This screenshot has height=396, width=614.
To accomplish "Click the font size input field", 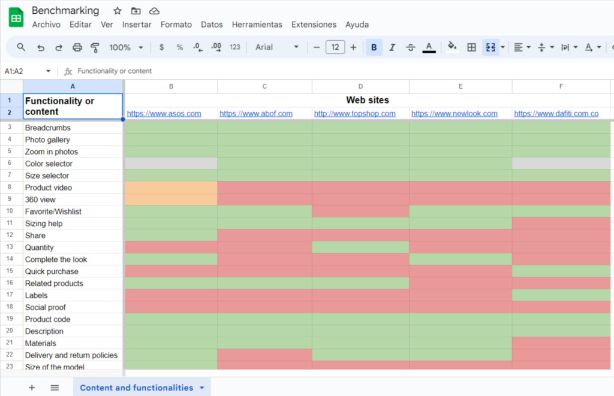I will click(335, 47).
